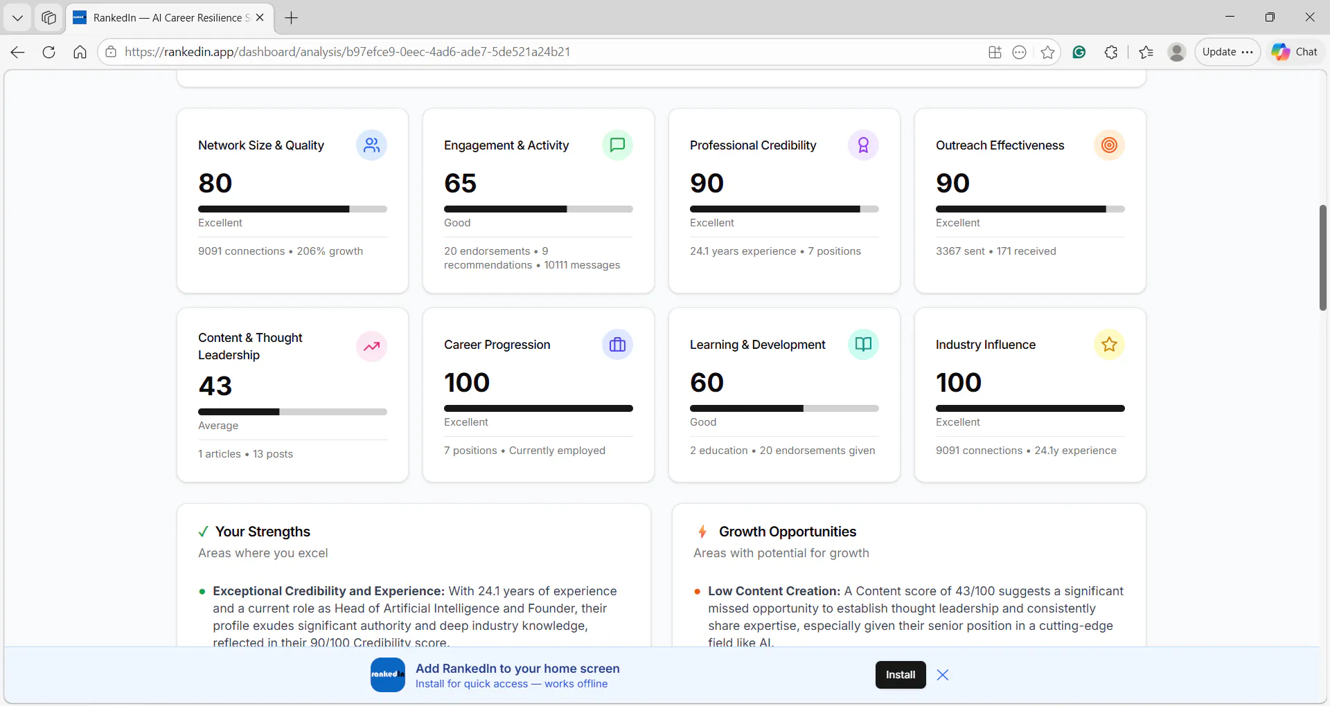Screen dimensions: 1330x706
Task: Open the favorites list
Action: 1146,52
